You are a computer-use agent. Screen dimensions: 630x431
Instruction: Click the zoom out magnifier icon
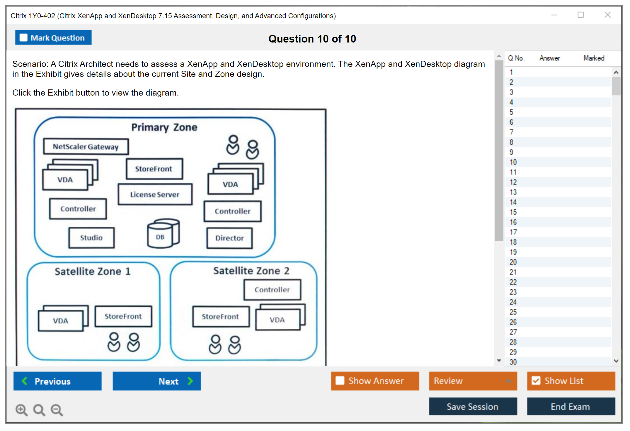click(x=57, y=410)
